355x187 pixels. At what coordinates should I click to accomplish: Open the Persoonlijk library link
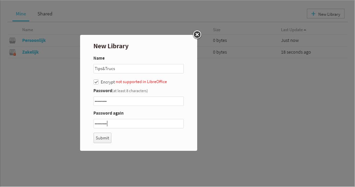(34, 40)
